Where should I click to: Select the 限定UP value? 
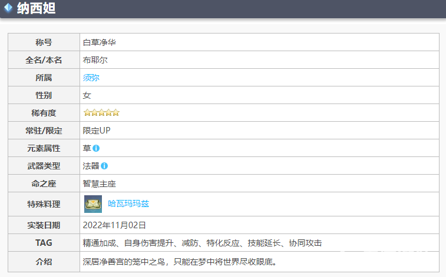97,131
